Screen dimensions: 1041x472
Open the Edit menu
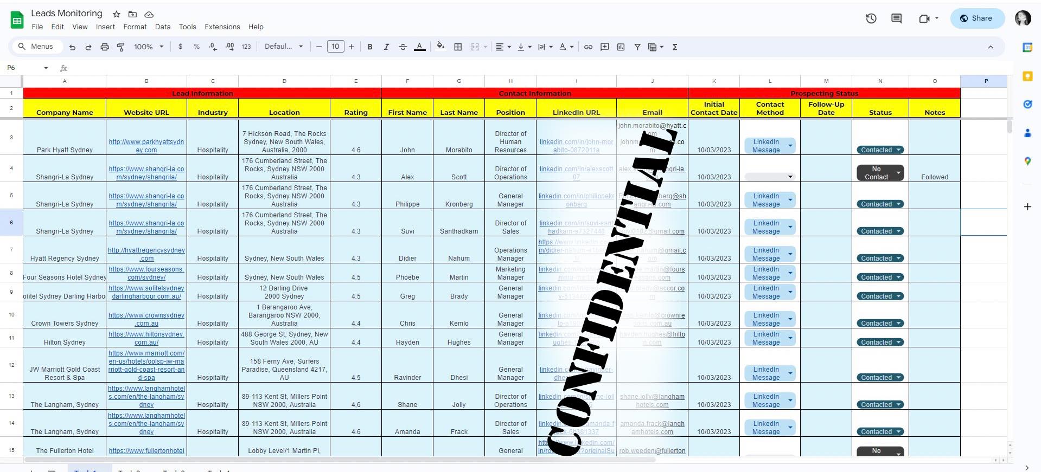coord(58,27)
